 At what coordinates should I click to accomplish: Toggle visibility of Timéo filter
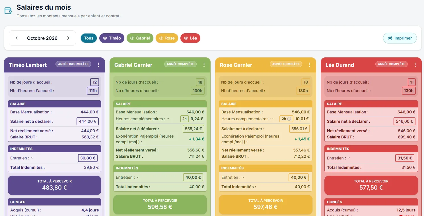pos(112,38)
